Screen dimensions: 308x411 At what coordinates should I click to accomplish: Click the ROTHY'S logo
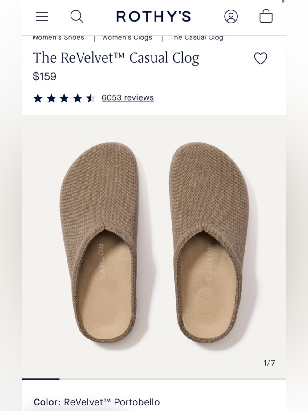153,16
